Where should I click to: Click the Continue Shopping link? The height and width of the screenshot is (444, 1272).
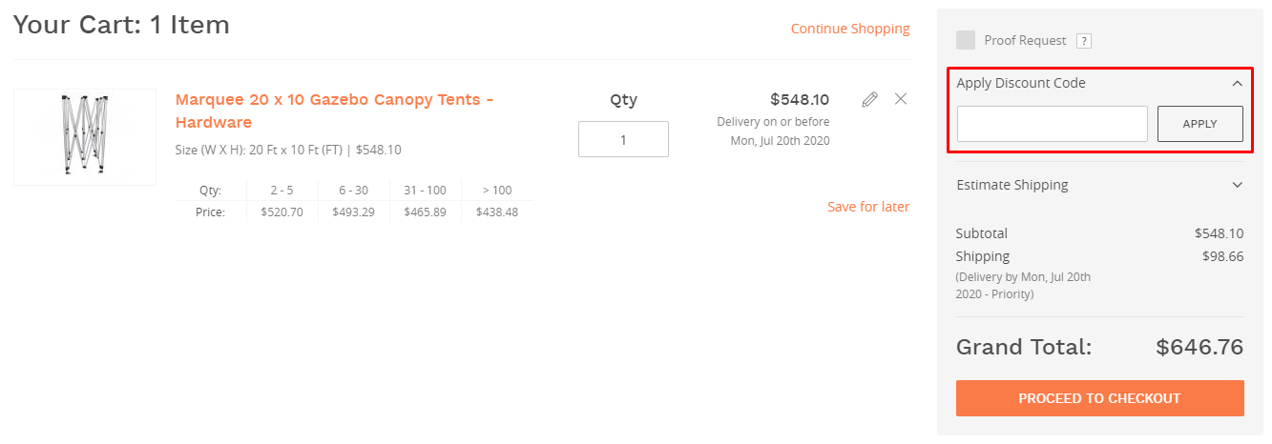click(x=849, y=29)
